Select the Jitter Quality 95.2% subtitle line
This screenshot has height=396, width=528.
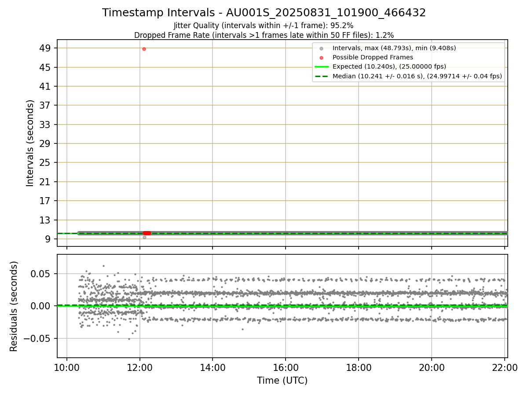coord(264,26)
